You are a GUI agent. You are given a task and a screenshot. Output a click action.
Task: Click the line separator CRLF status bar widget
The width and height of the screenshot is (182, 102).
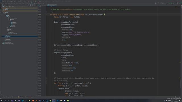click(171, 98)
